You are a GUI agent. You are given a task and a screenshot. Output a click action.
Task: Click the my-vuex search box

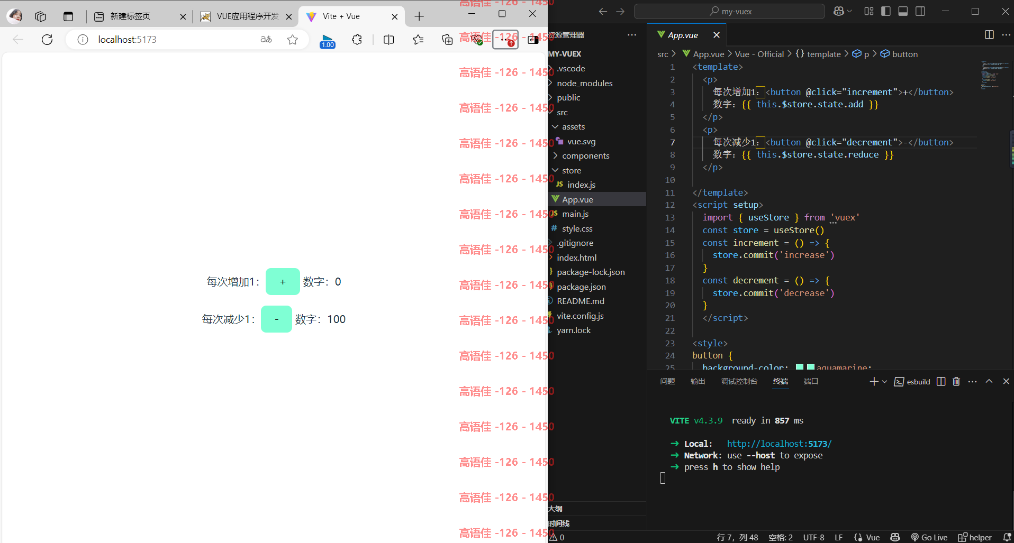[x=729, y=11]
